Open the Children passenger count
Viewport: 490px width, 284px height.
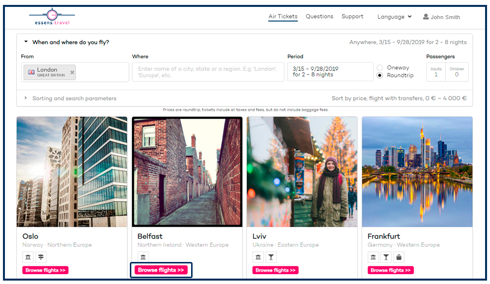[457, 72]
